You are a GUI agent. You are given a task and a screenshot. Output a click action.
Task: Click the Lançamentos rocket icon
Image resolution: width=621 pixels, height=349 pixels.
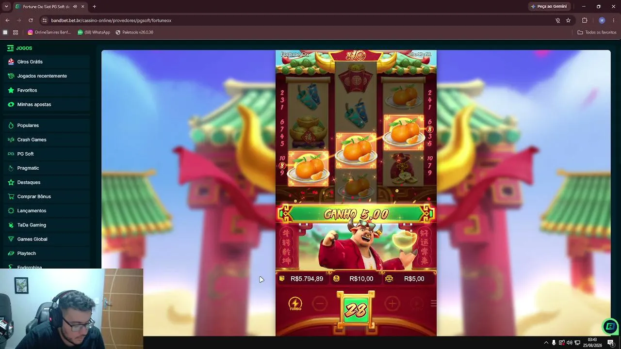click(x=11, y=211)
